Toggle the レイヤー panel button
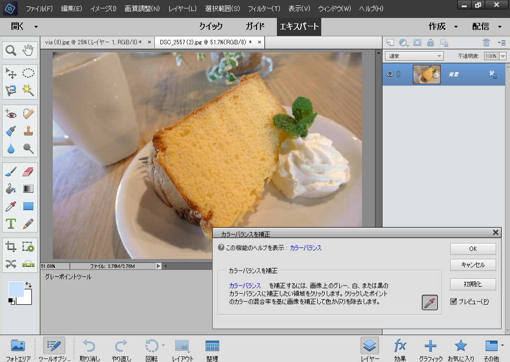The image size is (510, 362). click(370, 350)
